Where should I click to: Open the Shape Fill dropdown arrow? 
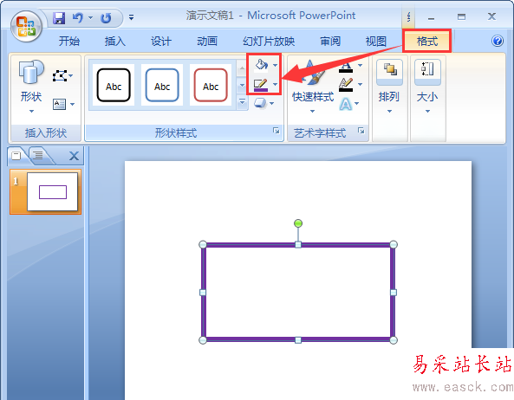275,65
